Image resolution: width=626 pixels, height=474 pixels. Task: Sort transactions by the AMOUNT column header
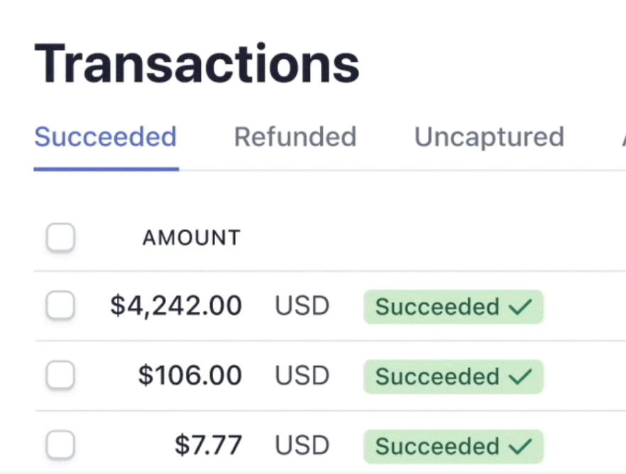(x=191, y=238)
